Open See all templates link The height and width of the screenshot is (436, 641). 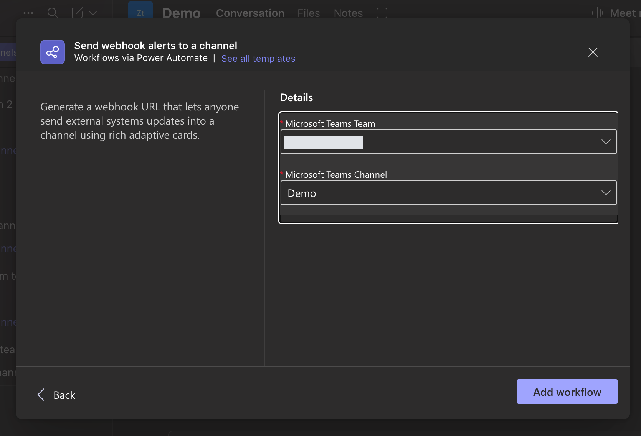coord(258,59)
